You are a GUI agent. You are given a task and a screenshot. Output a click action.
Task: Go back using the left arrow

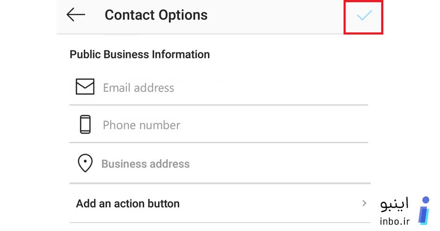[76, 15]
